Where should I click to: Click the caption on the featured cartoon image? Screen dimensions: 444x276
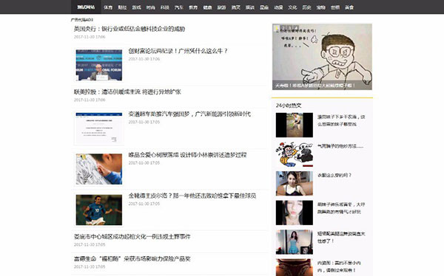click(x=315, y=86)
